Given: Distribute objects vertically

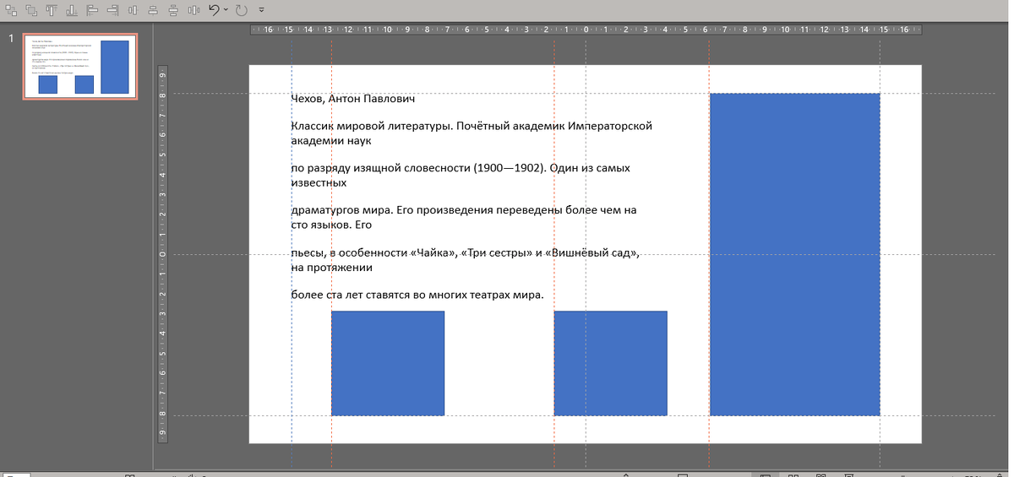Looking at the screenshot, I should (173, 10).
